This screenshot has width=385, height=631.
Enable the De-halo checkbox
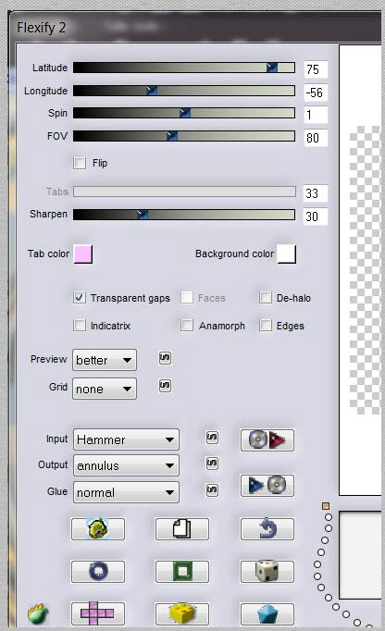click(x=266, y=297)
